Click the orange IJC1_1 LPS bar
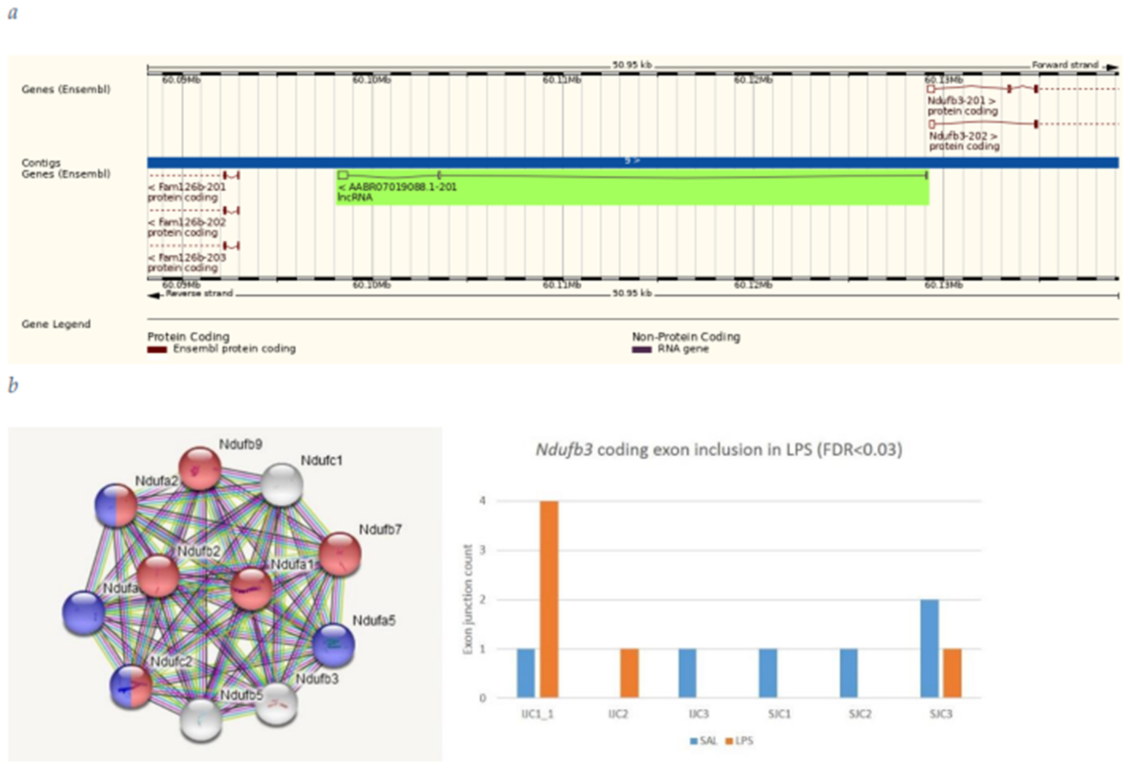The image size is (1130, 768). coord(550,599)
